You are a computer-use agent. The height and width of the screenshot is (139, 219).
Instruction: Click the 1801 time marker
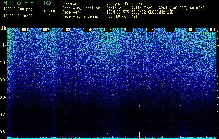coord(24,30)
